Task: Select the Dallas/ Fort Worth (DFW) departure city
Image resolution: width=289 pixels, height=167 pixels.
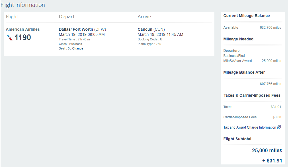Action: [x=82, y=29]
